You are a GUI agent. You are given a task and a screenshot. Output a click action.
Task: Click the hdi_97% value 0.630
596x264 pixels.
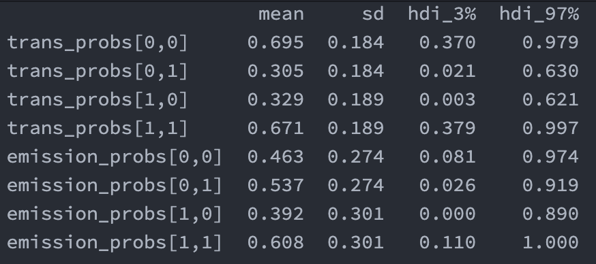[550, 71]
